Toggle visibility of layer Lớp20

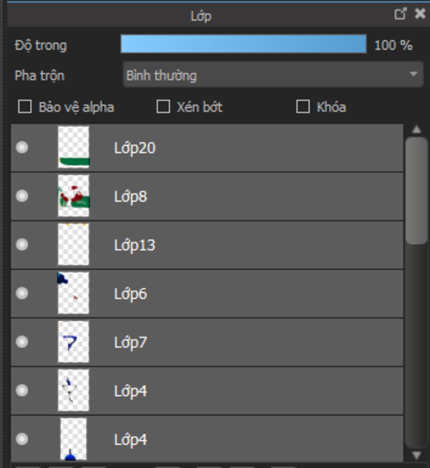[22, 147]
